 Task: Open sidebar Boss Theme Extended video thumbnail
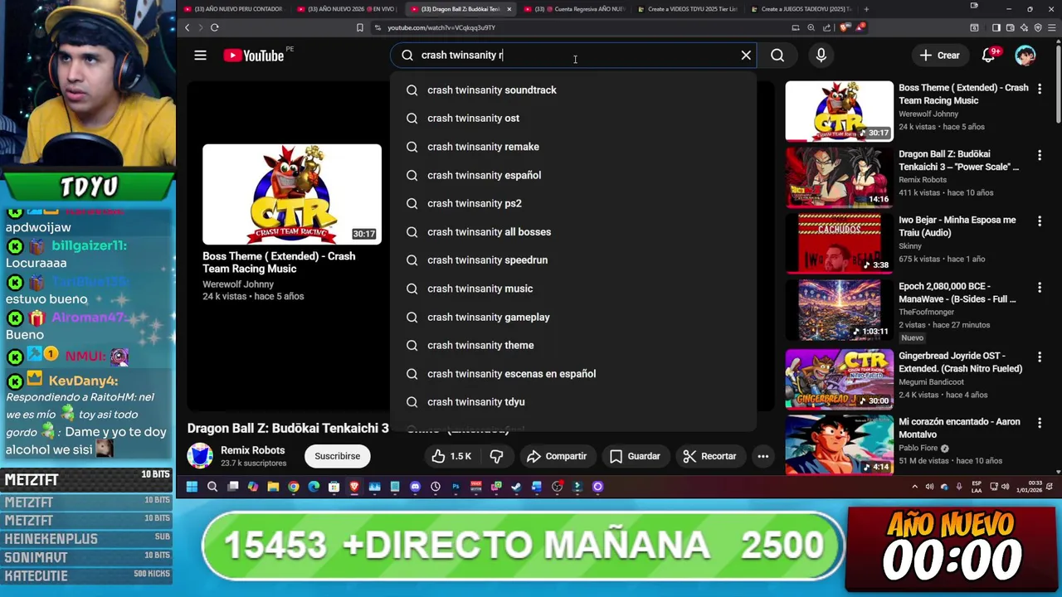coord(839,111)
